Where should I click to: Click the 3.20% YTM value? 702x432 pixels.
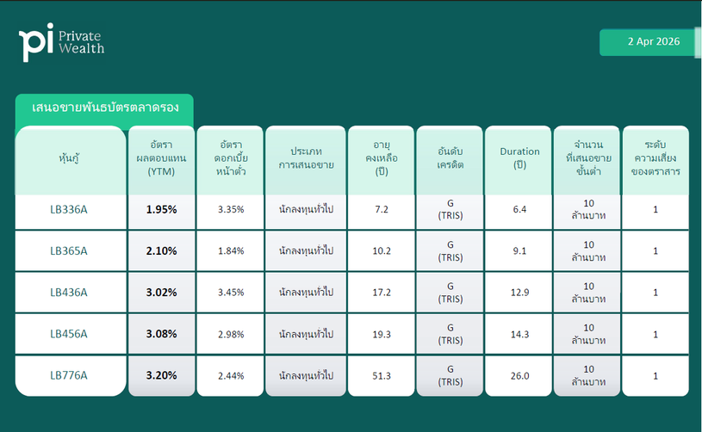pyautogui.click(x=161, y=375)
